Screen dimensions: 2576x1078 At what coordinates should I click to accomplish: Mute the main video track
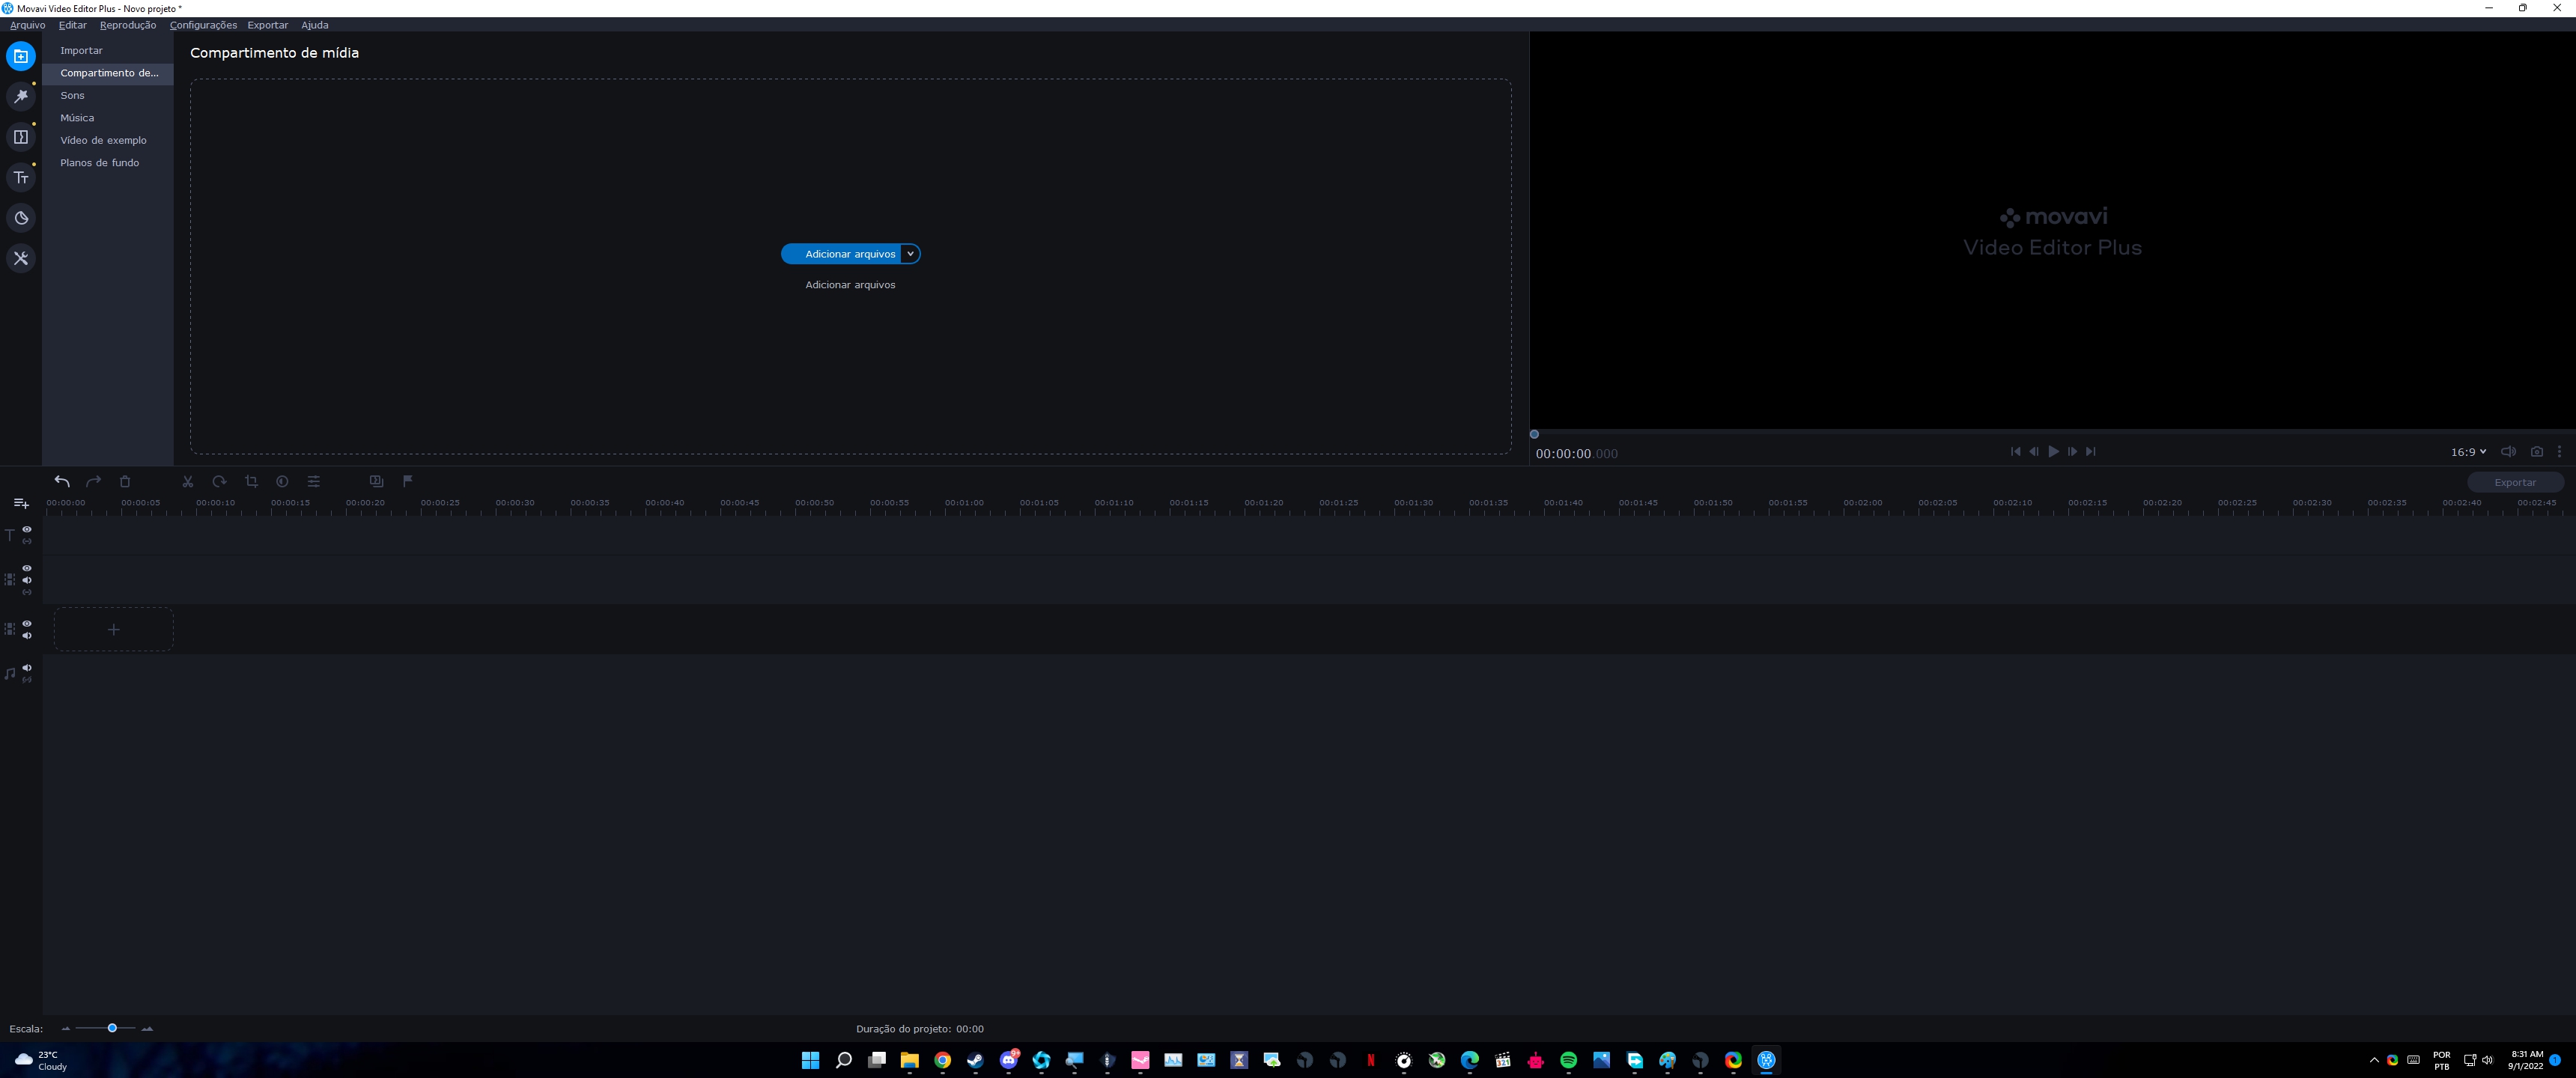[x=27, y=636]
